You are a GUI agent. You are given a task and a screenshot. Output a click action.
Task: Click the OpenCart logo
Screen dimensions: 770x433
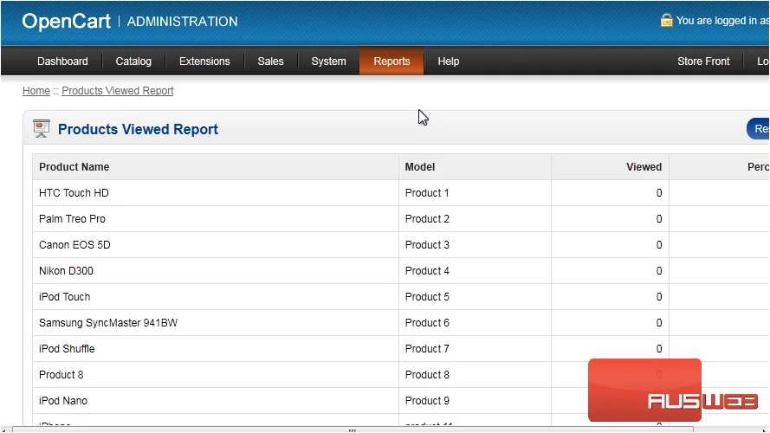(67, 21)
